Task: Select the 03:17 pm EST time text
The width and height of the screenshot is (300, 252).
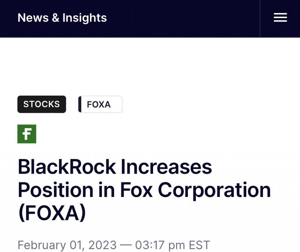Action: pos(172,245)
